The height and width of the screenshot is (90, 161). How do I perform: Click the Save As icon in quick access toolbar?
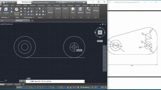point(13,2)
